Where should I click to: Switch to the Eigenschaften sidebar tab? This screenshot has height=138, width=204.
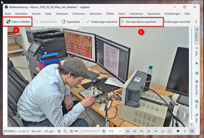(197, 36)
